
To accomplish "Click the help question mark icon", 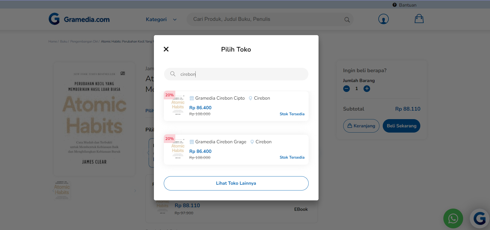I will 395,5.
